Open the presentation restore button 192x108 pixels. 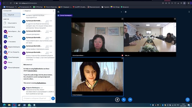(188, 100)
